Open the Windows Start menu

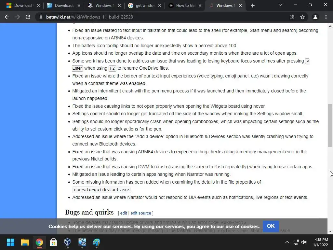click(x=10, y=242)
